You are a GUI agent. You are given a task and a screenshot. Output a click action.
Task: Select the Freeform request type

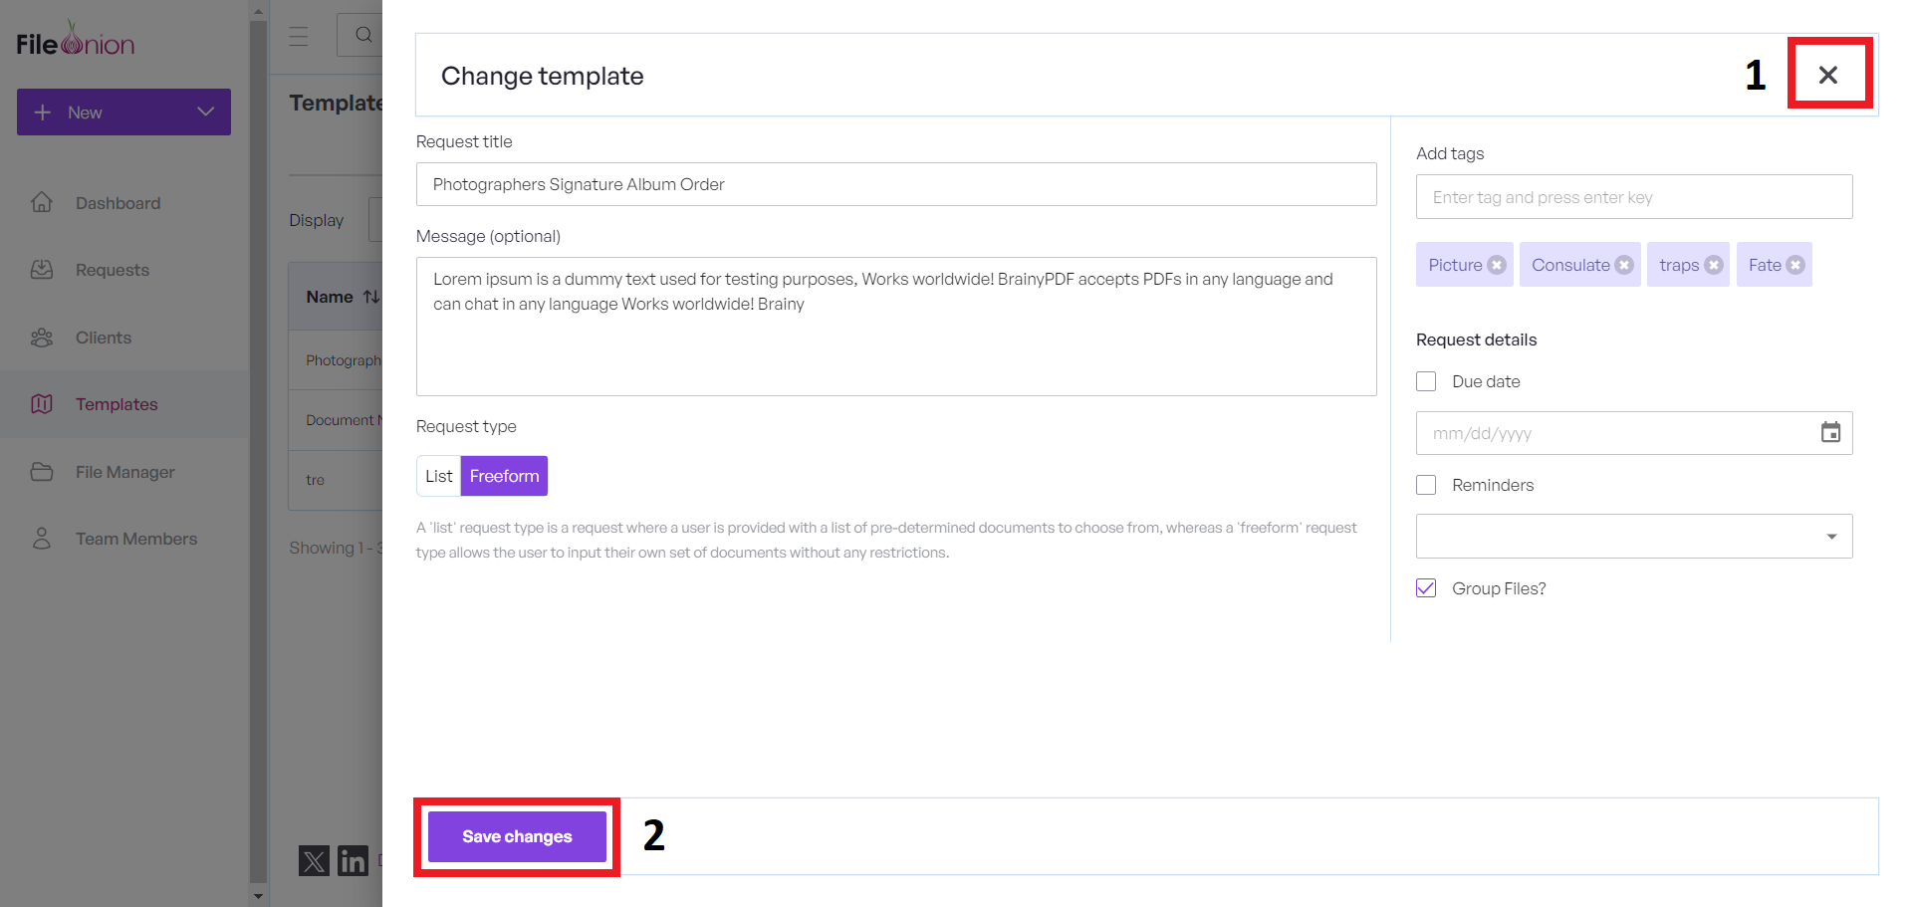click(504, 476)
